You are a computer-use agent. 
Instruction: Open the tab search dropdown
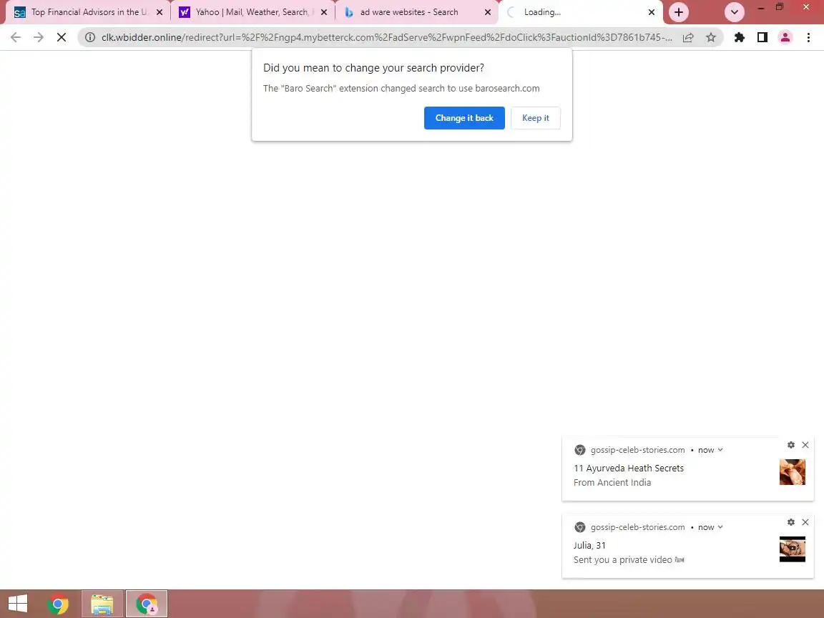pos(734,12)
